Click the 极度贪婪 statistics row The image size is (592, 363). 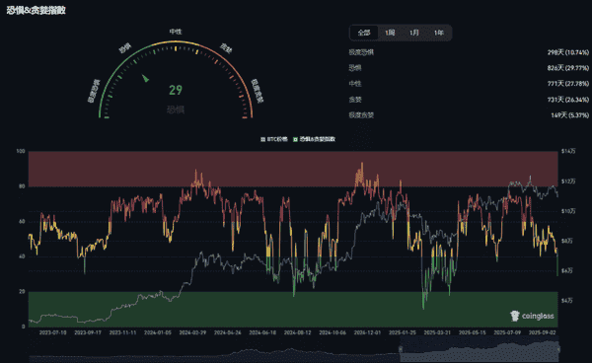click(x=469, y=115)
